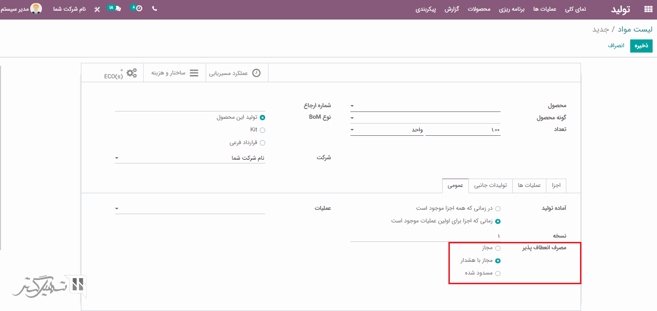Click the clock icon for routing performance
This screenshot has height=311, width=657.
(x=256, y=73)
